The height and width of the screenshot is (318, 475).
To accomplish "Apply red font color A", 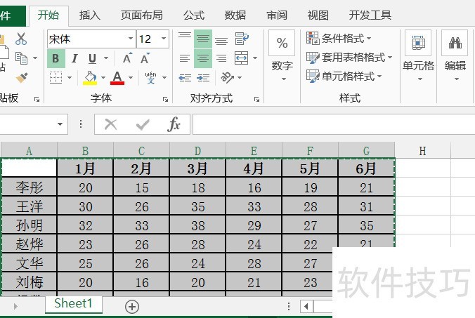I will 117,78.
